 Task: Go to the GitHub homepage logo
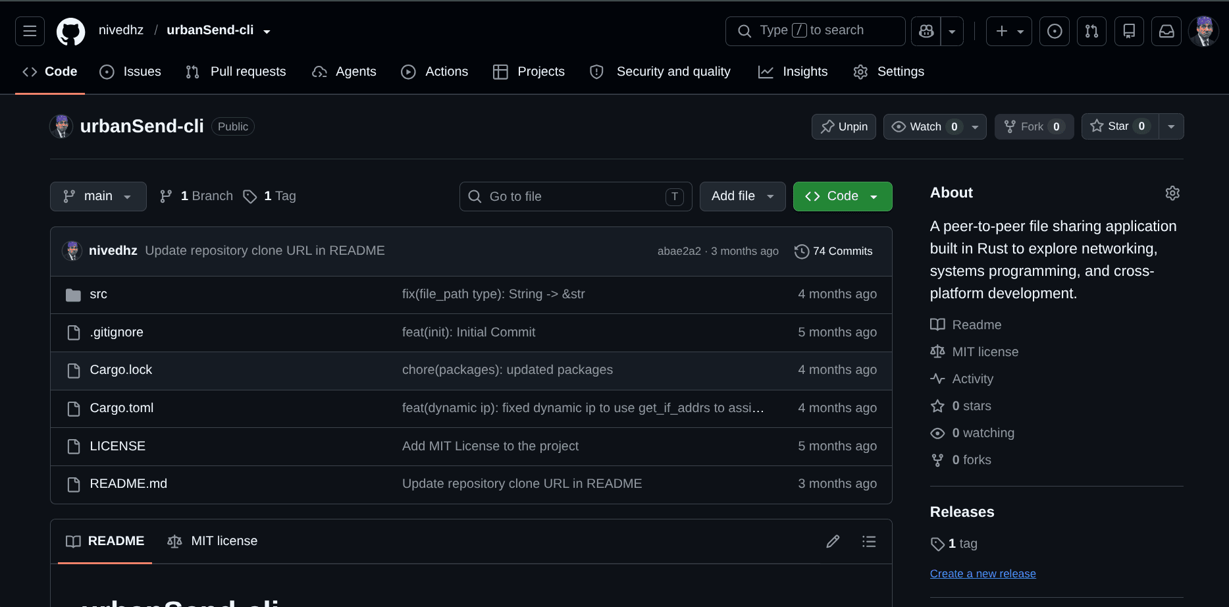coord(71,31)
